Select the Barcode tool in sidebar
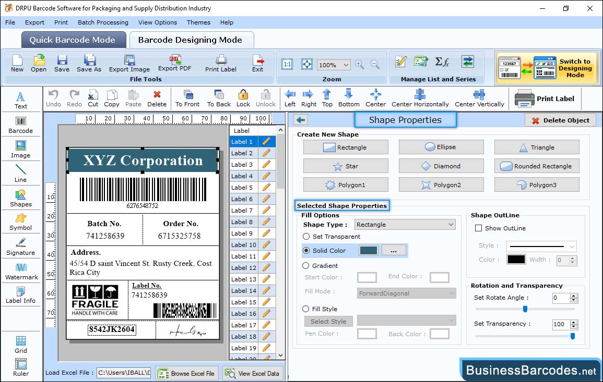Screen dimensions: 603x382 [x=21, y=125]
